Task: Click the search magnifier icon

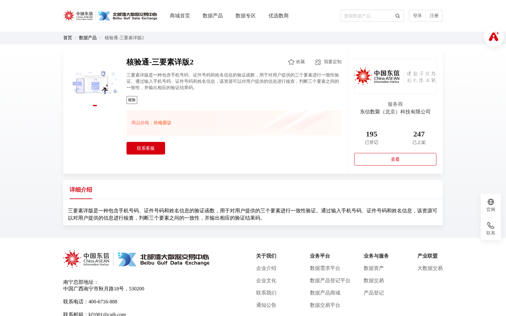Action: point(398,16)
